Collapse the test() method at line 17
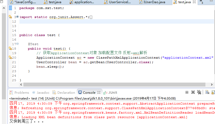 point(17,44)
